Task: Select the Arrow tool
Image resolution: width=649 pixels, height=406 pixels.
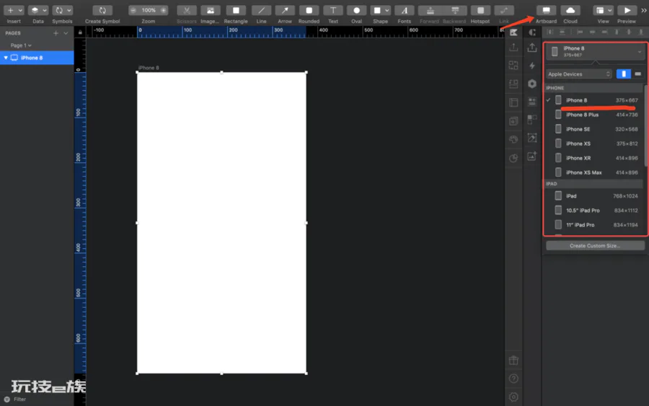Action: (x=285, y=10)
